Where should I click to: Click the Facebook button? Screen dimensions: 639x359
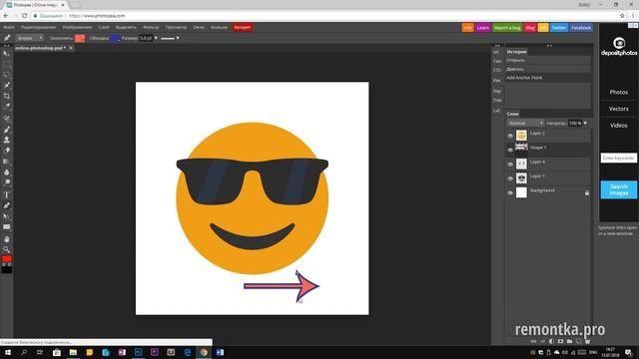pyautogui.click(x=581, y=28)
